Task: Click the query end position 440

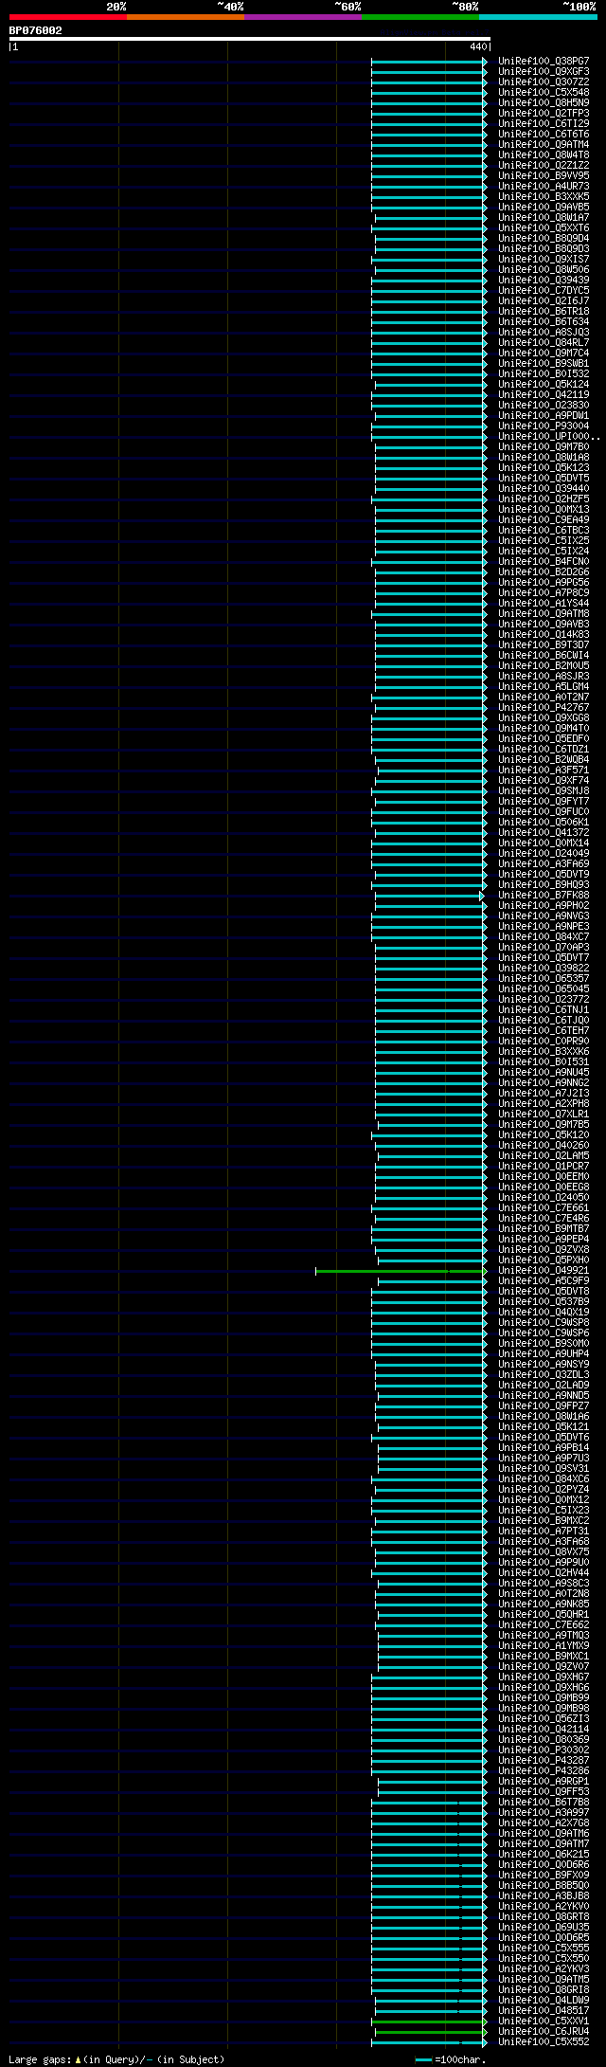Action: [477, 46]
